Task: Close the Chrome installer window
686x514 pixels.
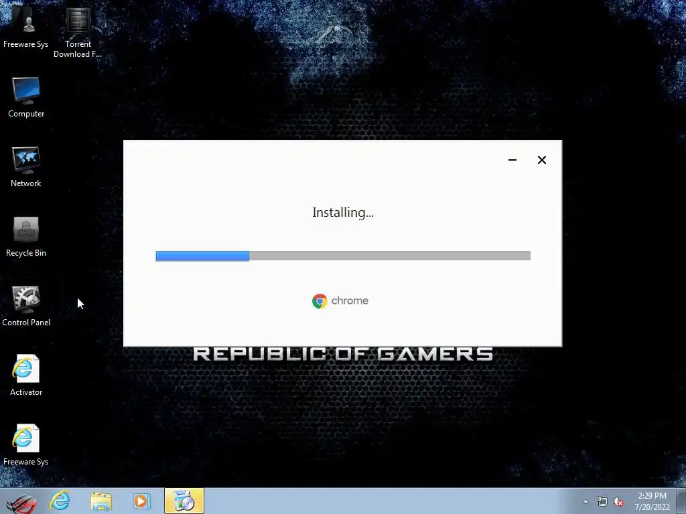Action: [541, 160]
